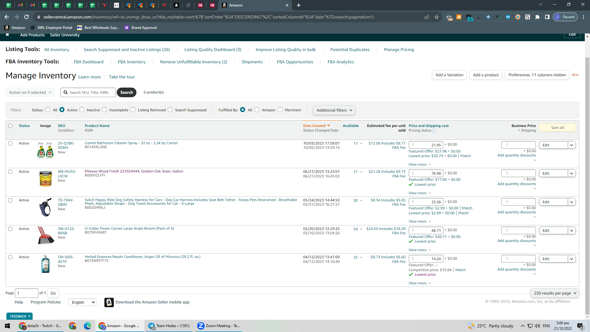This screenshot has height=332, width=590.
Task: Open the All Inventory listing tool
Action: [57, 49]
